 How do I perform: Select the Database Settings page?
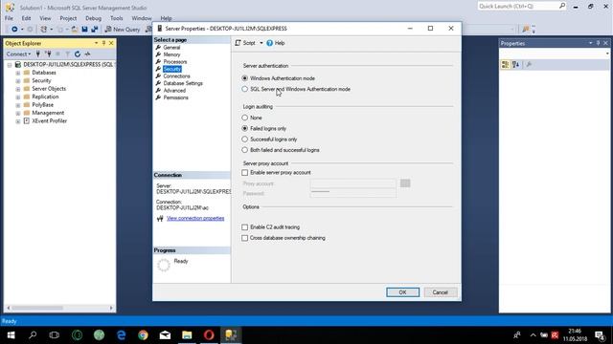183,83
